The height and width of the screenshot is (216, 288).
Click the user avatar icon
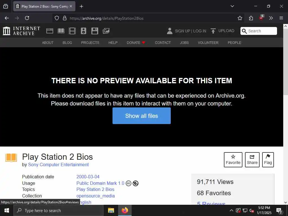(170, 31)
